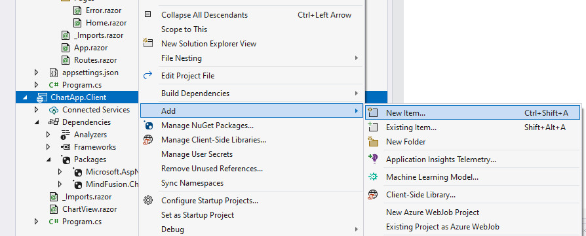The image size is (586, 236).
Task: Collapse the Packages tree node
Action: click(49, 160)
